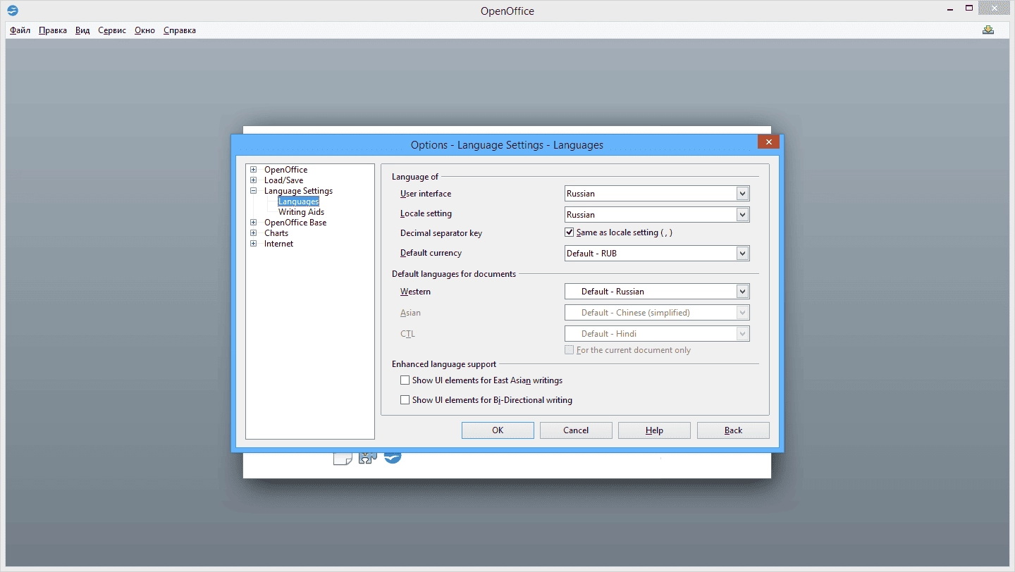This screenshot has width=1015, height=572.
Task: Confirm settings with the OK button
Action: point(498,430)
